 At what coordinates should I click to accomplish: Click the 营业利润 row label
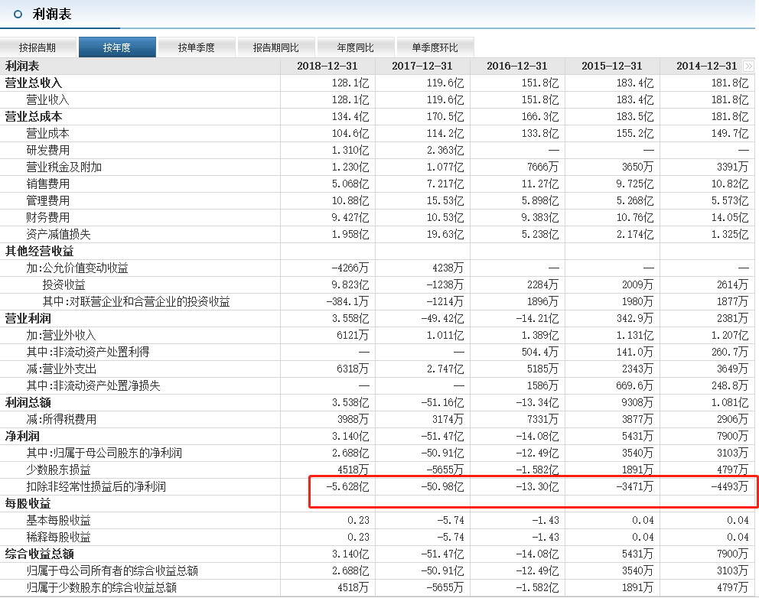[x=28, y=318]
